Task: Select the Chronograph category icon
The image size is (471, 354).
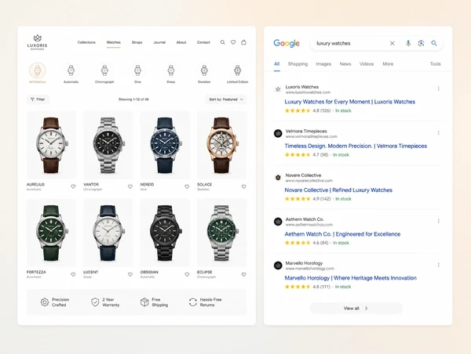Action: (104, 70)
